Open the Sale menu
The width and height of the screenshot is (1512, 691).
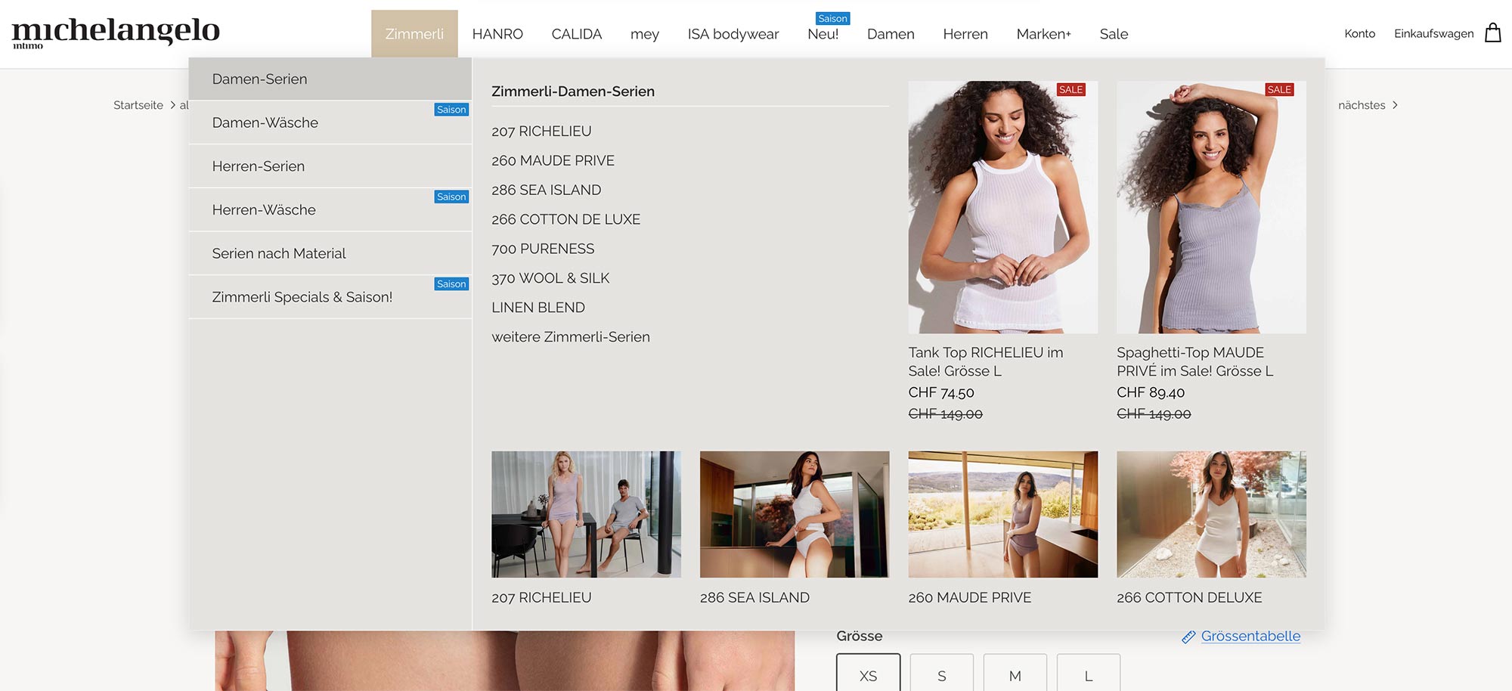pos(1114,34)
